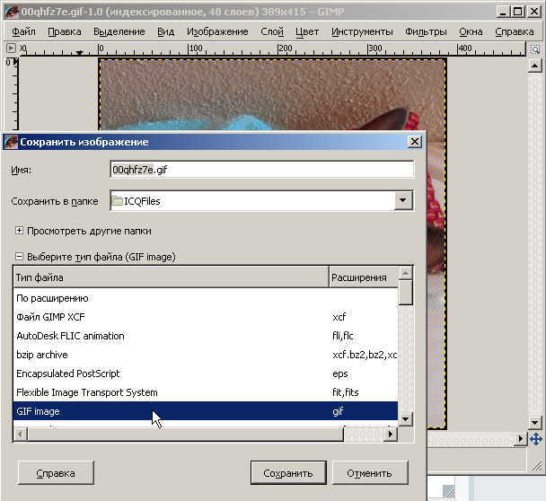
Task: Click the dialog's Справка help button
Action: point(55,473)
